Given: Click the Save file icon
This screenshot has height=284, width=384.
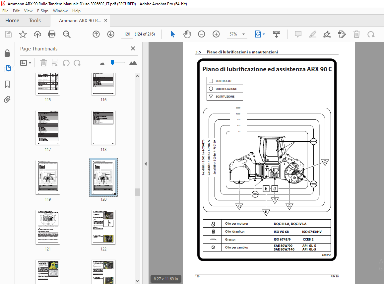Looking at the screenshot, I should 8,34.
